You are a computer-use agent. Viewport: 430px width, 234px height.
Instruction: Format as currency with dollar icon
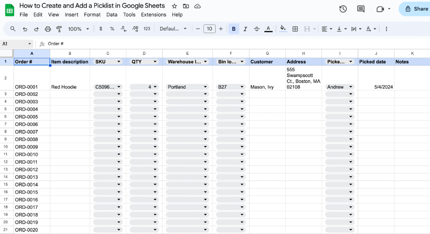coord(101,29)
